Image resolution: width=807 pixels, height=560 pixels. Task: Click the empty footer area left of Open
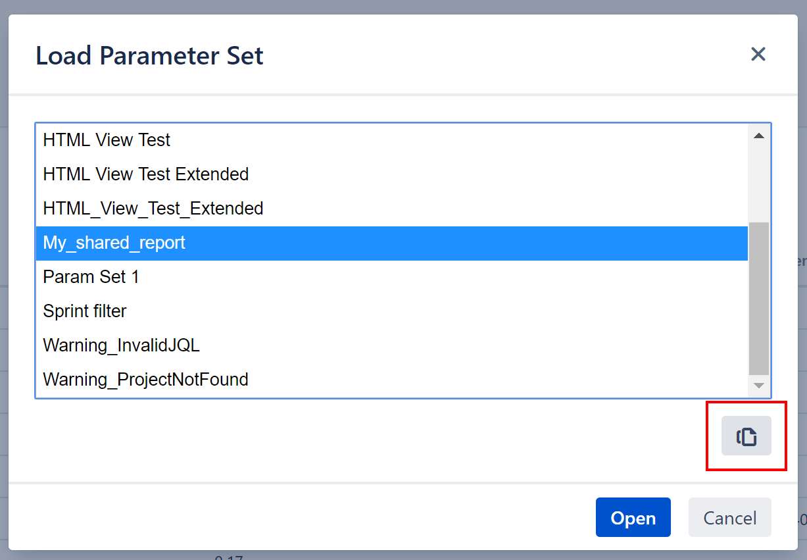pos(296,517)
